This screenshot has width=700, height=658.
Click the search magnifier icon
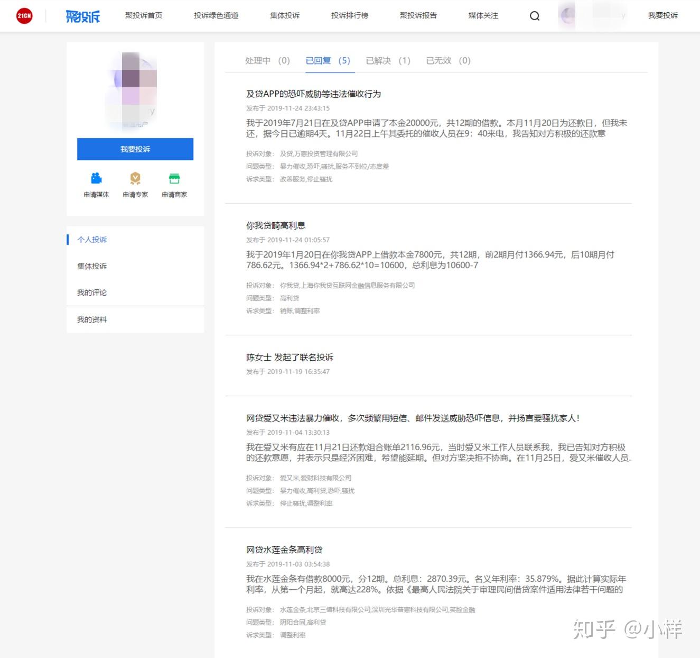[535, 16]
